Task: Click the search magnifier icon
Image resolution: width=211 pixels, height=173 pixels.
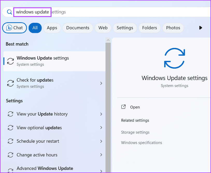Action: click(9, 12)
